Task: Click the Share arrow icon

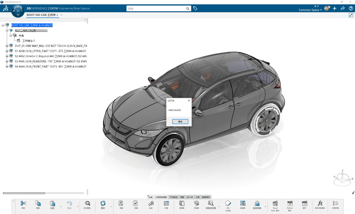Action: click(343, 8)
